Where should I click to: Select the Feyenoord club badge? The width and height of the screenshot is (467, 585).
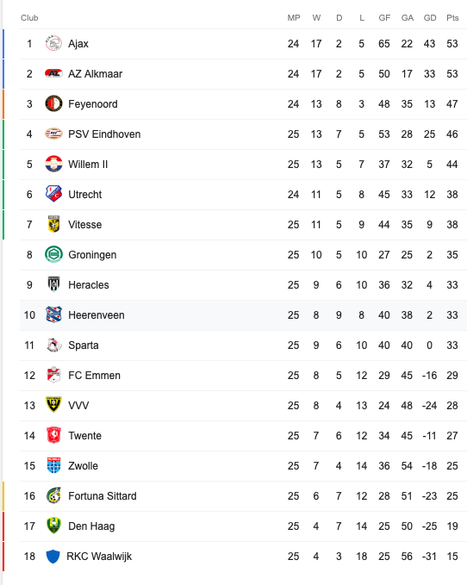click(53, 103)
